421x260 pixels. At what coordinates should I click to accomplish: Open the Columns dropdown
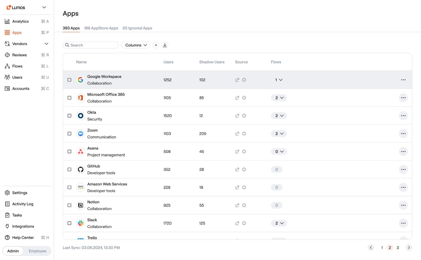click(135, 45)
